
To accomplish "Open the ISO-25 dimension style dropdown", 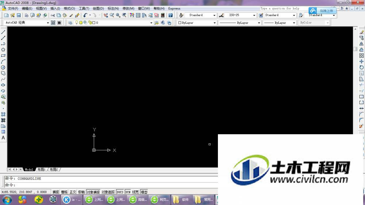I will coord(254,15).
